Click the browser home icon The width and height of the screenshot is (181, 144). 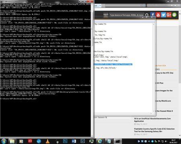pyautogui.click(x=172, y=5)
